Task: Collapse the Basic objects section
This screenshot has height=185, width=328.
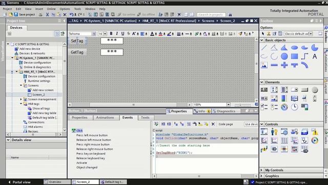Action: pos(262,40)
